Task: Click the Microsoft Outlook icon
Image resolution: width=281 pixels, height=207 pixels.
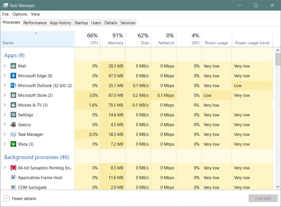Action: click(13, 85)
